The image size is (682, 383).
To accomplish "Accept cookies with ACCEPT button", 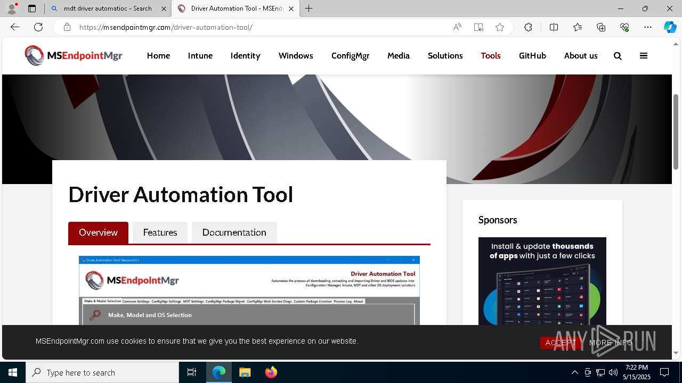I will click(x=561, y=343).
